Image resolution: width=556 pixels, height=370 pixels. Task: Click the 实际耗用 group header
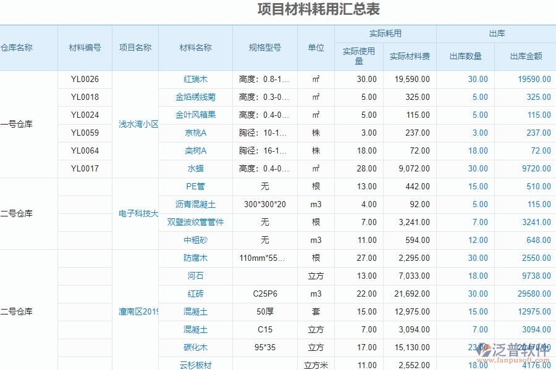coord(385,34)
